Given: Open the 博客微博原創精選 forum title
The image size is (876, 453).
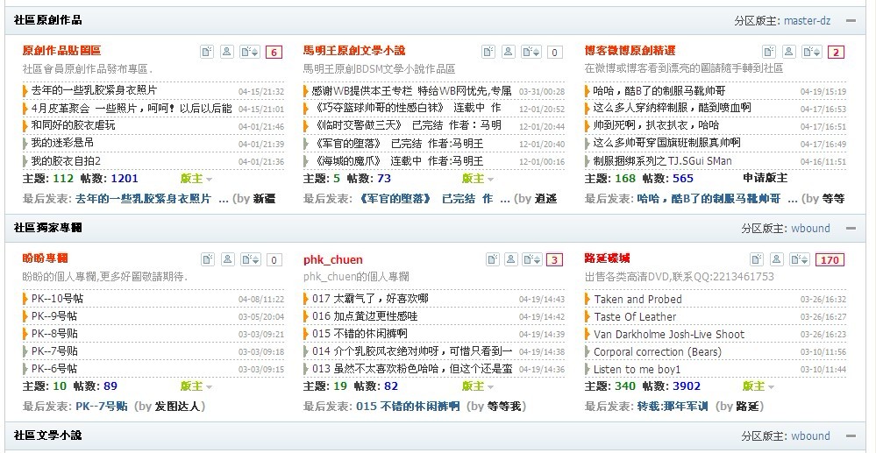Looking at the screenshot, I should point(630,51).
